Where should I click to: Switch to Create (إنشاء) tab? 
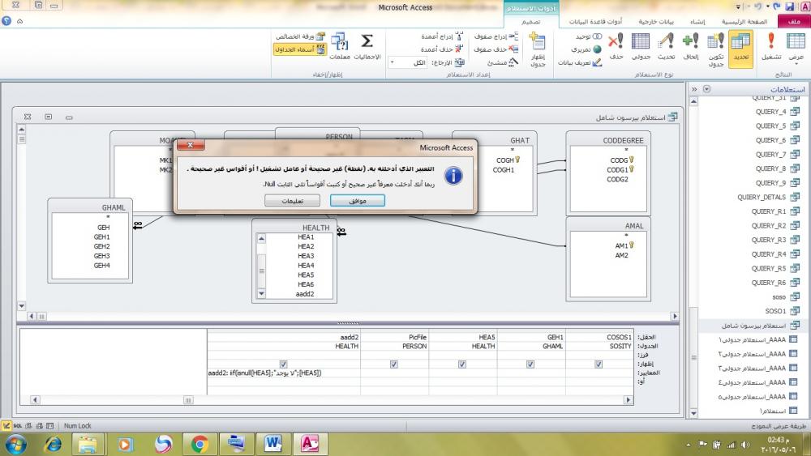pyautogui.click(x=697, y=21)
